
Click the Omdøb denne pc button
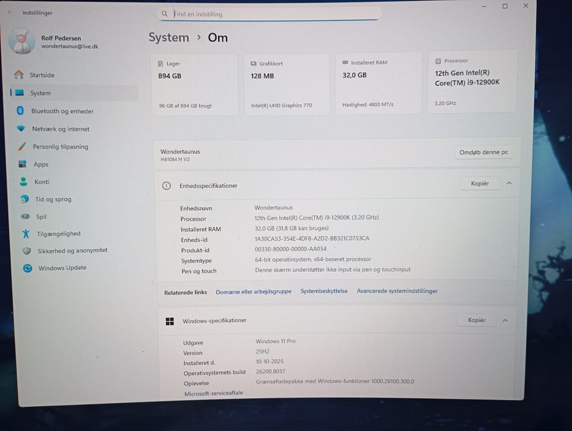click(x=483, y=152)
